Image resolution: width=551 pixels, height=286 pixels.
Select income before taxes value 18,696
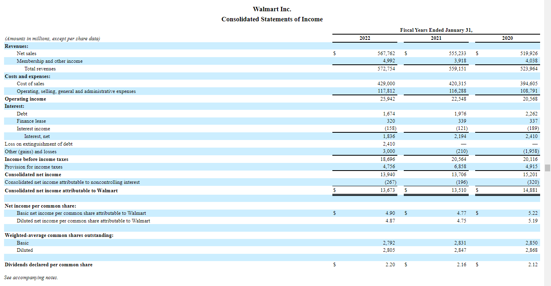[x=388, y=159]
